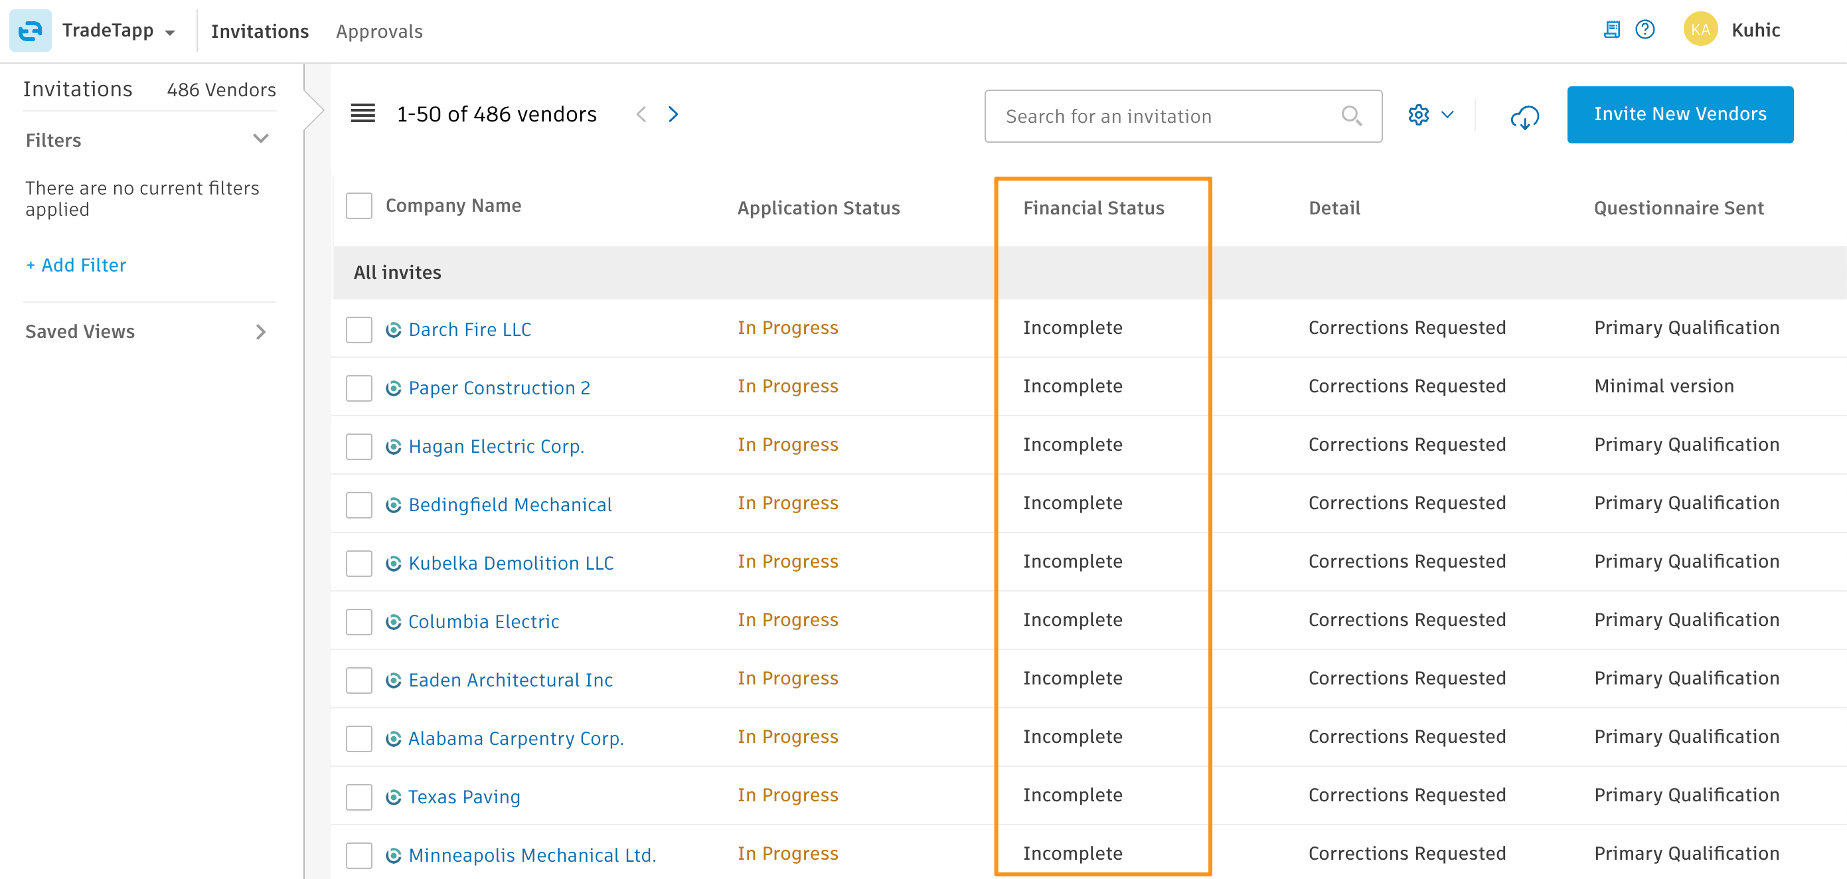Click the Search for an invitation field
The image size is (1847, 879).
(x=1183, y=116)
